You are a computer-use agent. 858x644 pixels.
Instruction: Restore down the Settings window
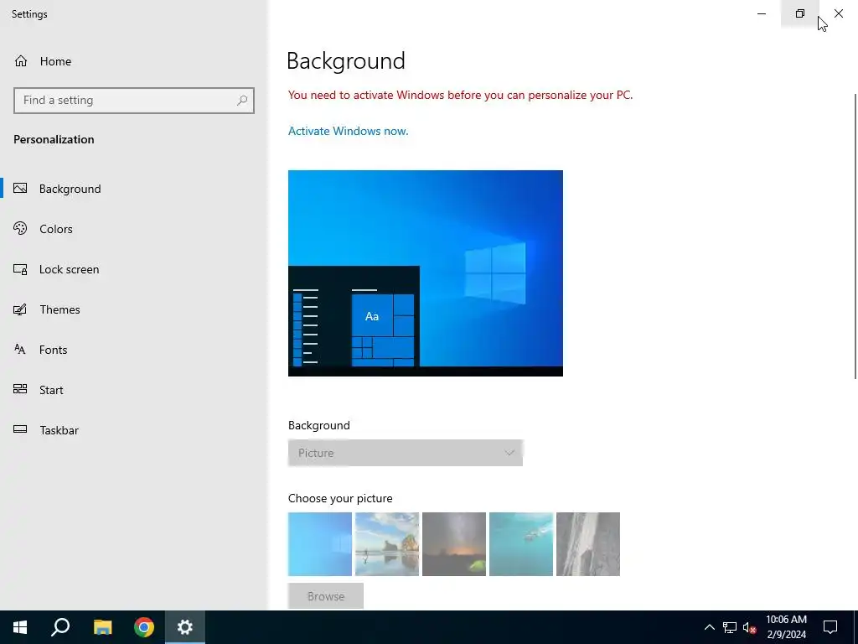tap(800, 13)
